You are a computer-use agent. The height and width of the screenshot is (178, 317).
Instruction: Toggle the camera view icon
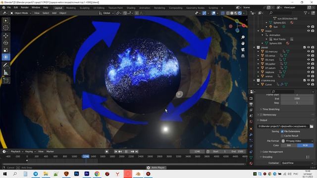tap(243, 49)
